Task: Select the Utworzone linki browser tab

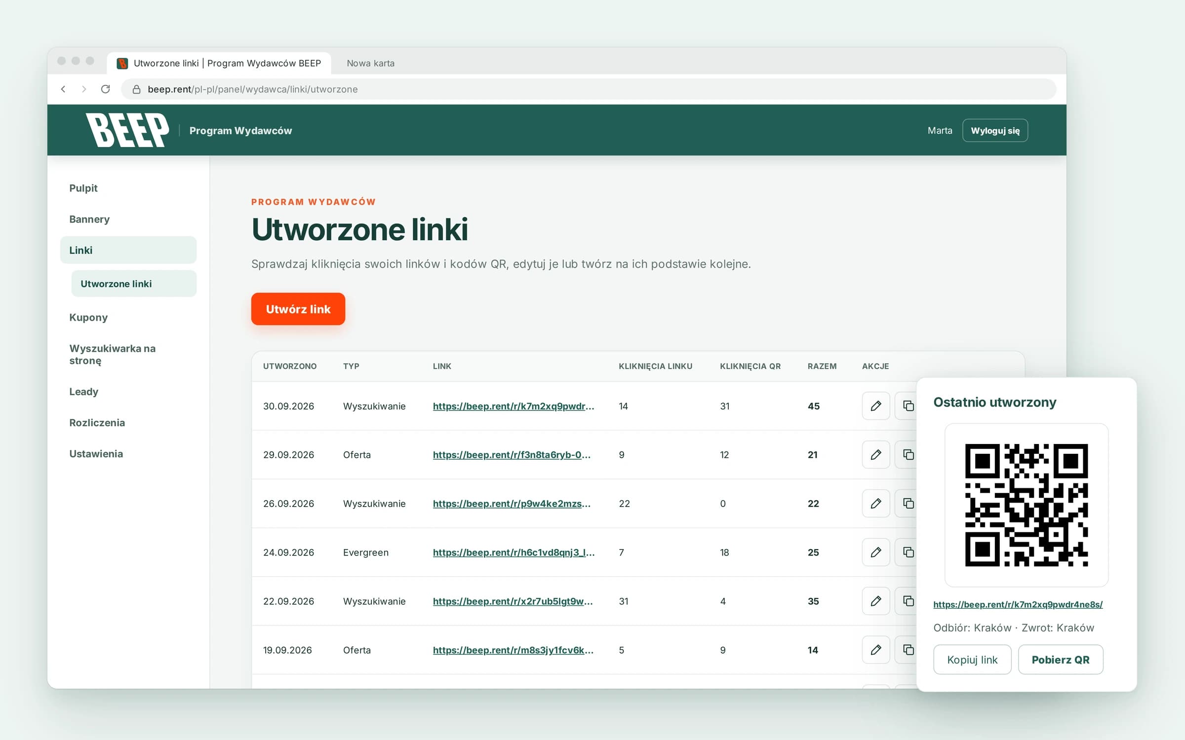Action: pos(219,63)
